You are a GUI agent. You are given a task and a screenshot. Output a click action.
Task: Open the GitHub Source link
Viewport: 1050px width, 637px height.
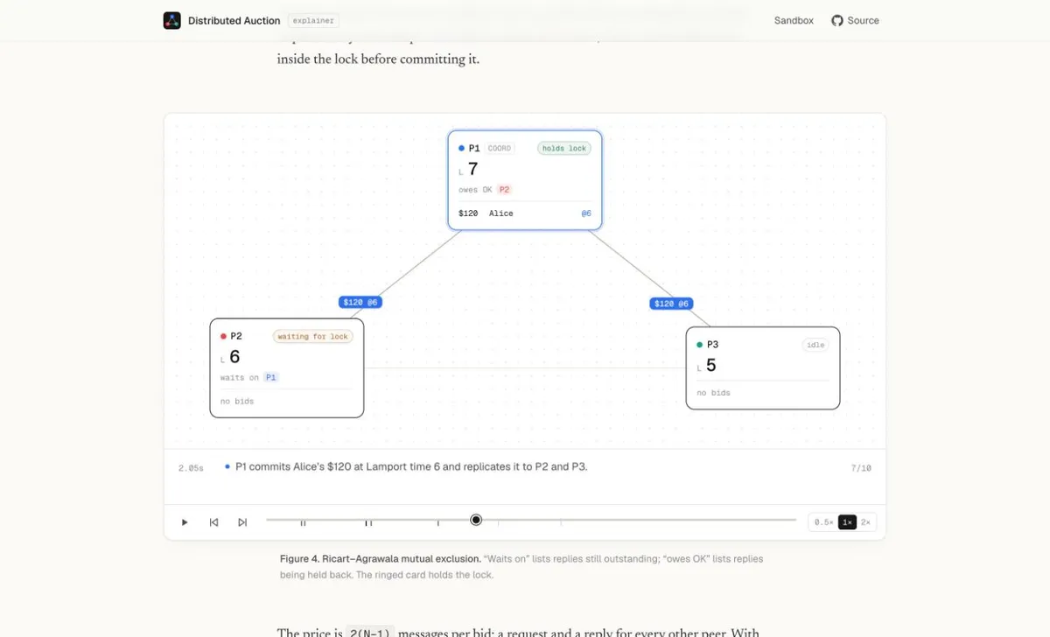pyautogui.click(x=855, y=20)
